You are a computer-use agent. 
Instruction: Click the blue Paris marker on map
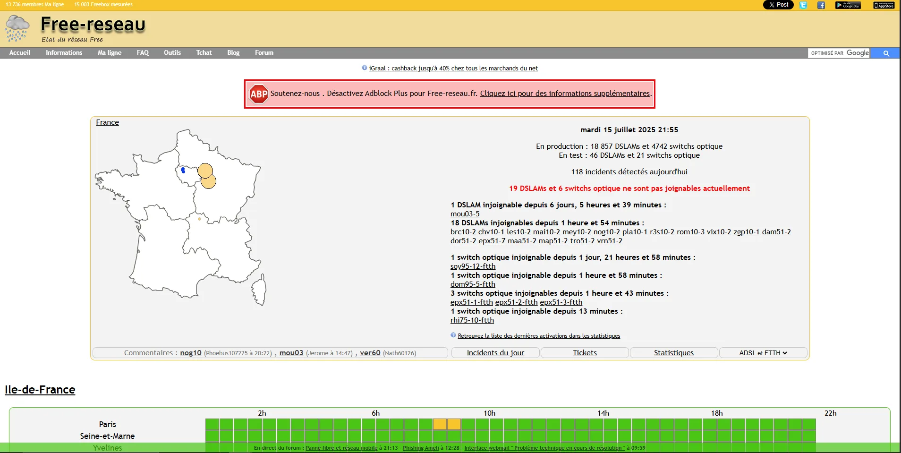183,170
